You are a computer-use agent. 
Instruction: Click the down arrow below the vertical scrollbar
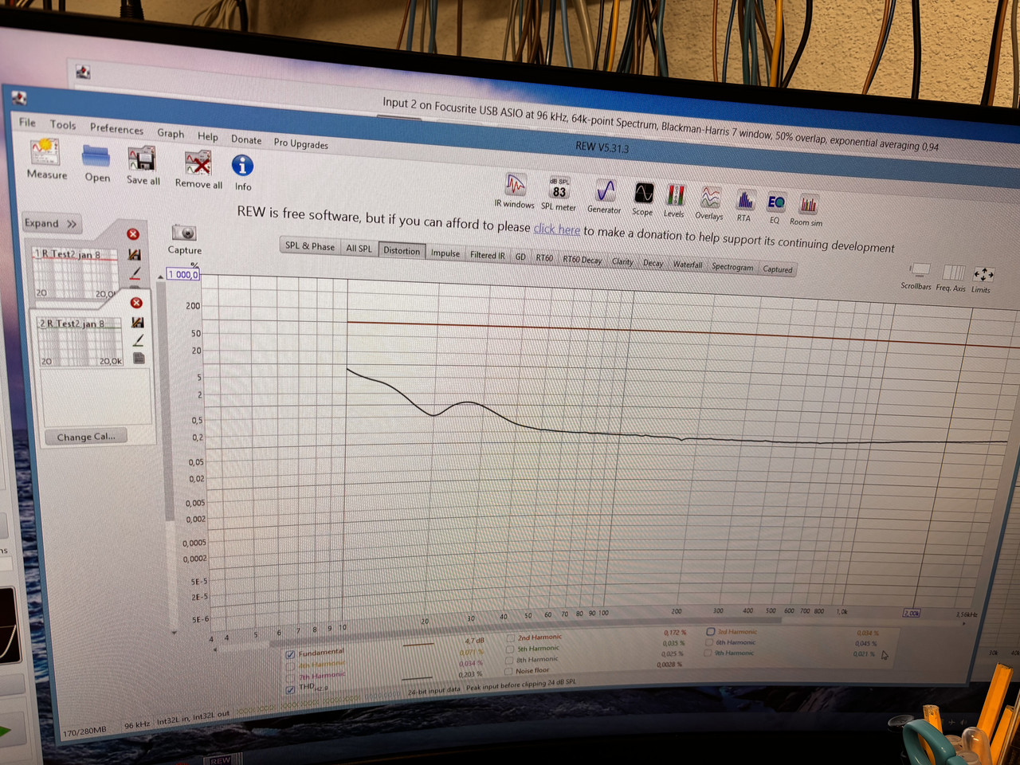(x=174, y=634)
